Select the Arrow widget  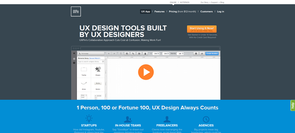point(84,85)
